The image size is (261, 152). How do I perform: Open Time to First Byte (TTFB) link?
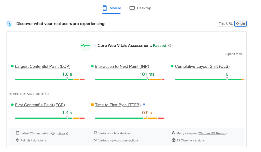(x=118, y=105)
